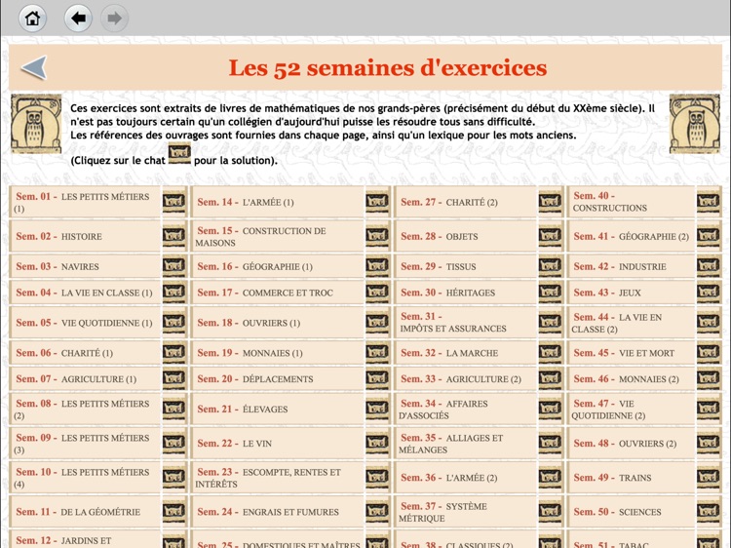This screenshot has width=731, height=548.
Task: Select Sem. 48 Ouvriers (2)
Action: coord(632,443)
